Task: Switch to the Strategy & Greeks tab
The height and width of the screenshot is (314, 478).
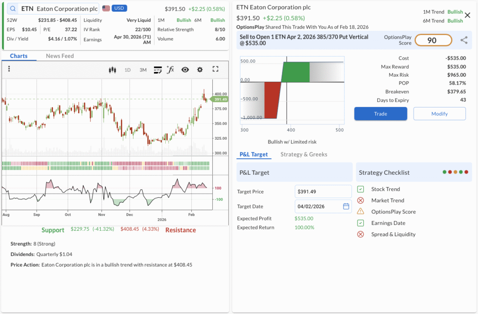Action: pos(303,154)
